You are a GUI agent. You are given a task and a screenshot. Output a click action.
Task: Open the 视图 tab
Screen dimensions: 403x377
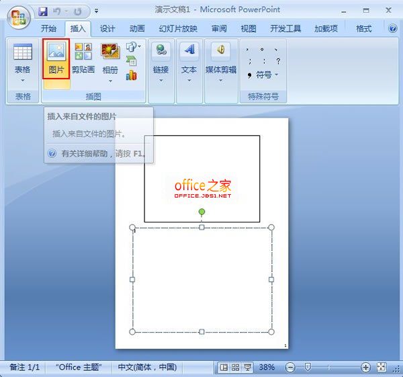pyautogui.click(x=249, y=28)
